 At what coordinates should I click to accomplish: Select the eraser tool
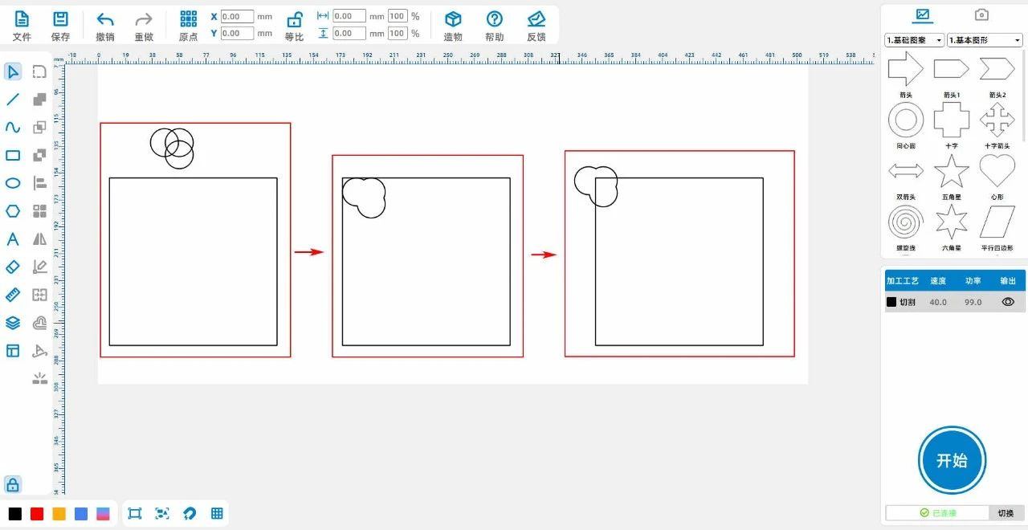point(13,267)
